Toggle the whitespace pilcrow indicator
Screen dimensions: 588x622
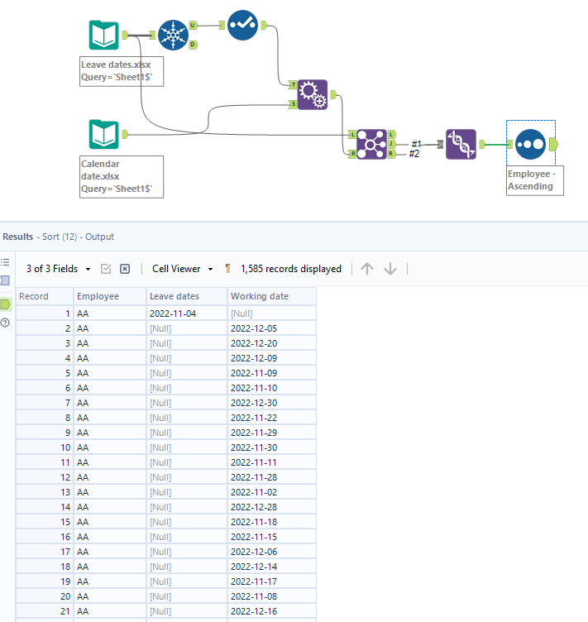[x=227, y=269]
